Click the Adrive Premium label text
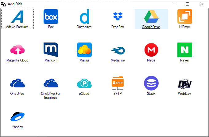 pyautogui.click(x=17, y=27)
